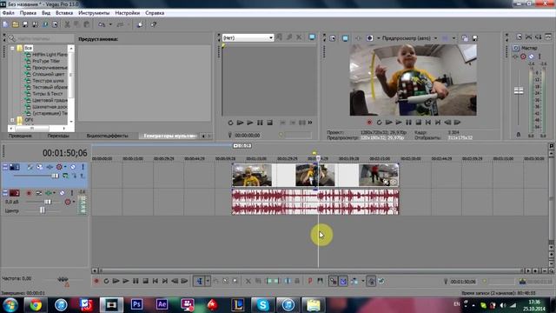Toggle loop playback in the timeline transport
The width and height of the screenshot is (556, 313).
[106, 281]
